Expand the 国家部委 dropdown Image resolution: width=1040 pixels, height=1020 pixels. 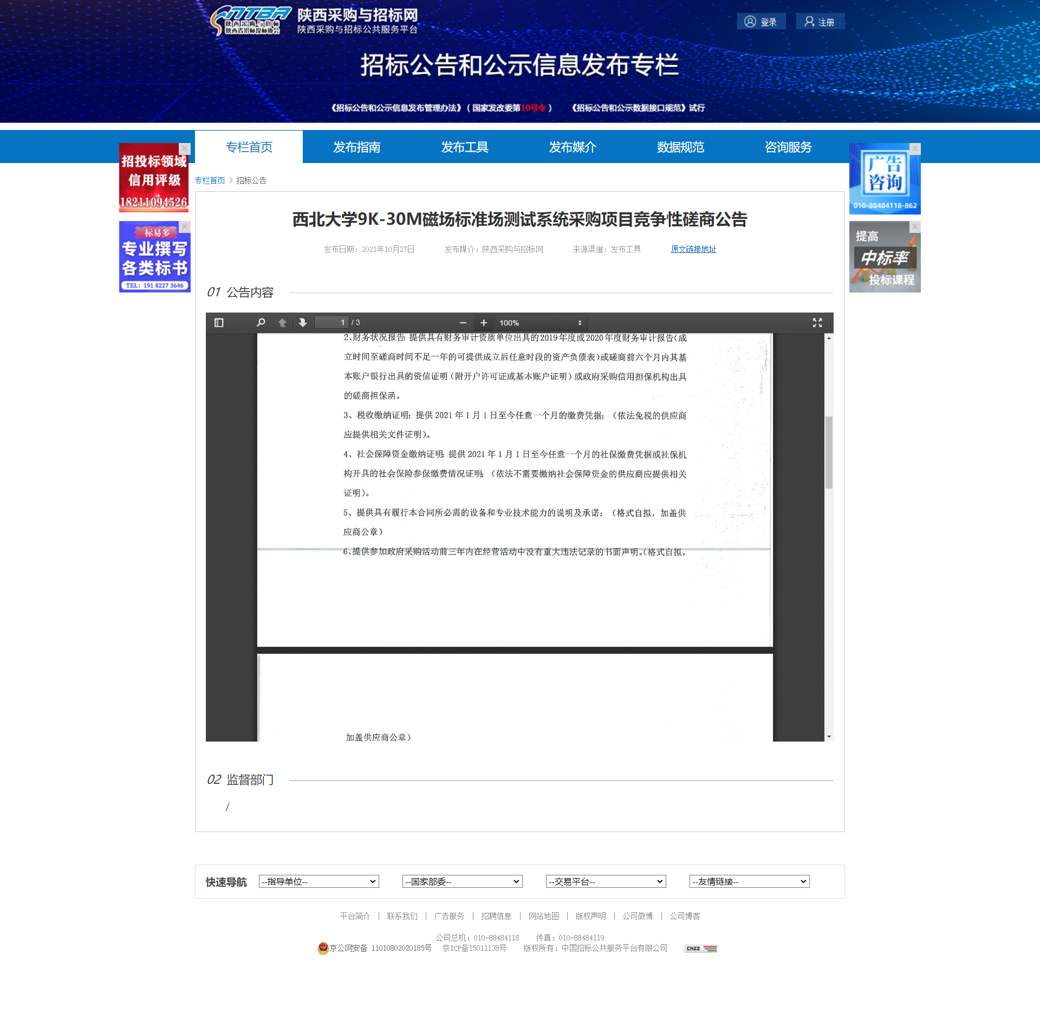pos(462,881)
